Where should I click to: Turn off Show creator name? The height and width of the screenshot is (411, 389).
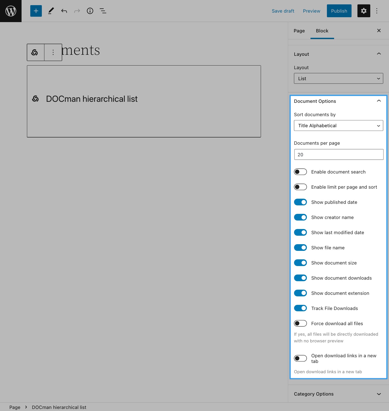300,217
